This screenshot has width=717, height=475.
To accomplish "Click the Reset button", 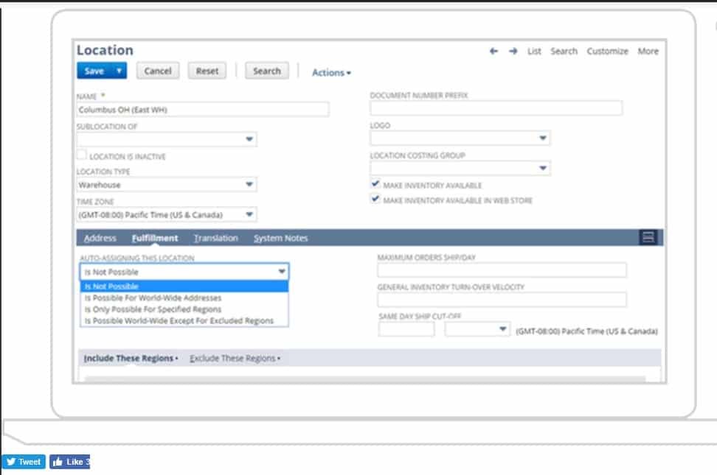I will pyautogui.click(x=207, y=71).
